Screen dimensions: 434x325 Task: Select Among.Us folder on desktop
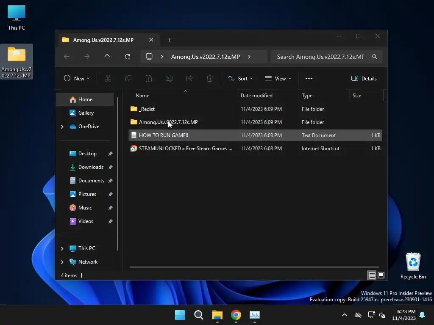point(17,62)
